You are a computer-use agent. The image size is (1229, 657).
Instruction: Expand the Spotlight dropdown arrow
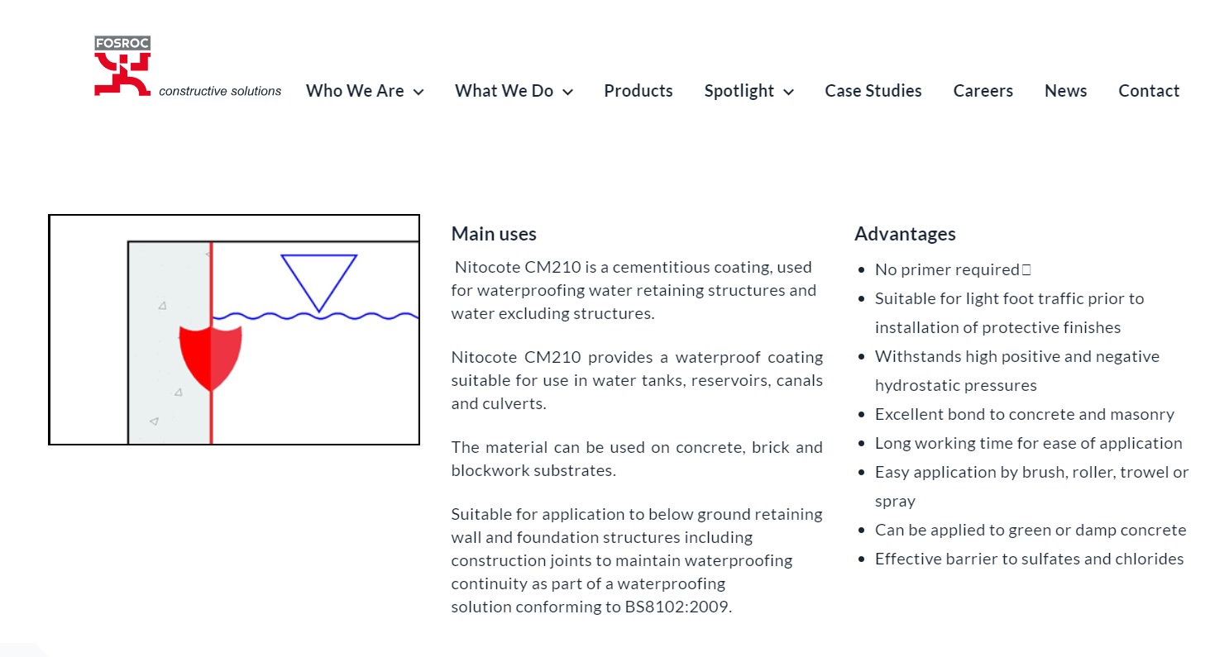(788, 92)
